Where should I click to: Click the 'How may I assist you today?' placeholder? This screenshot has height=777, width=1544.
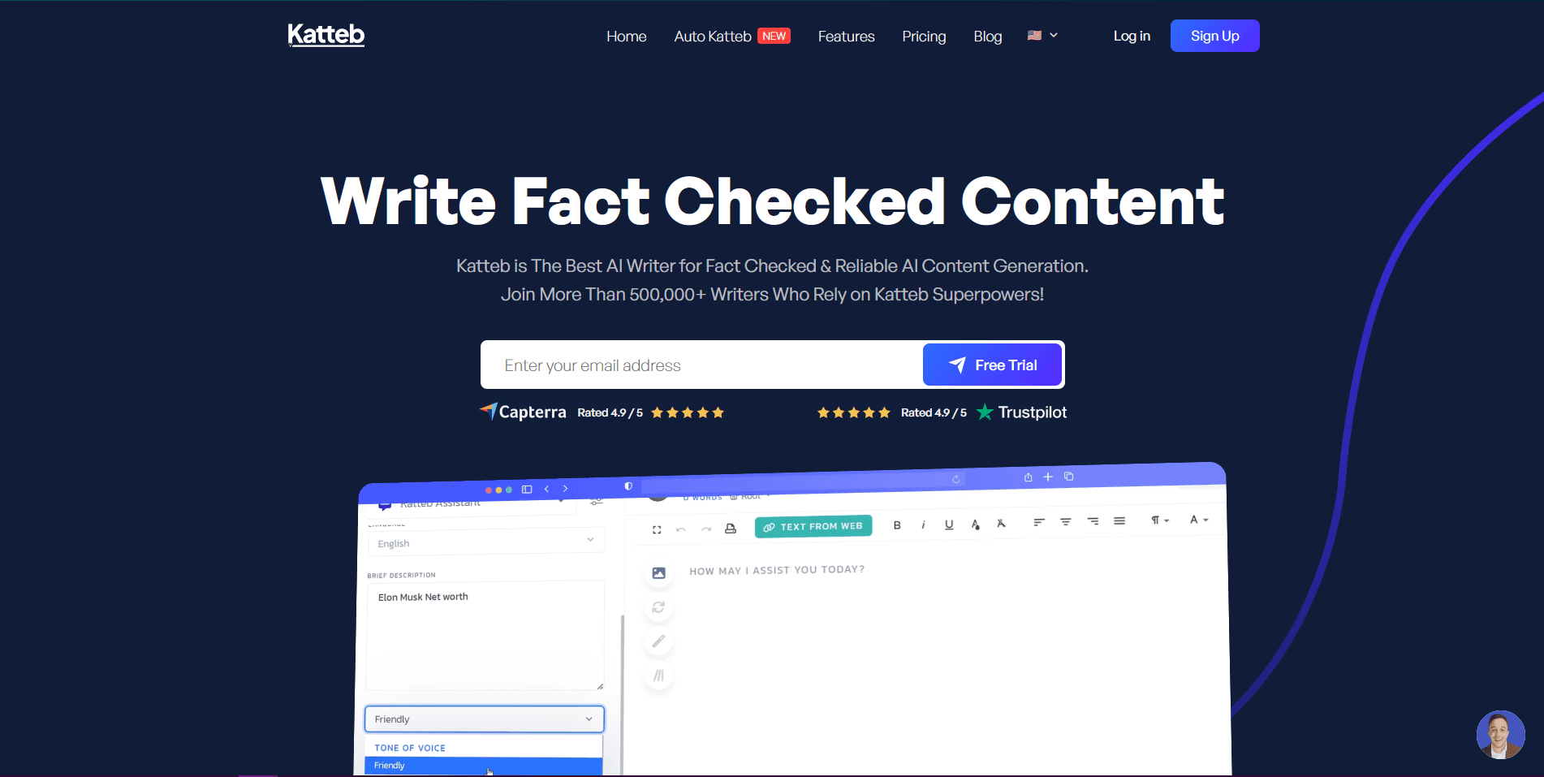[x=777, y=570]
